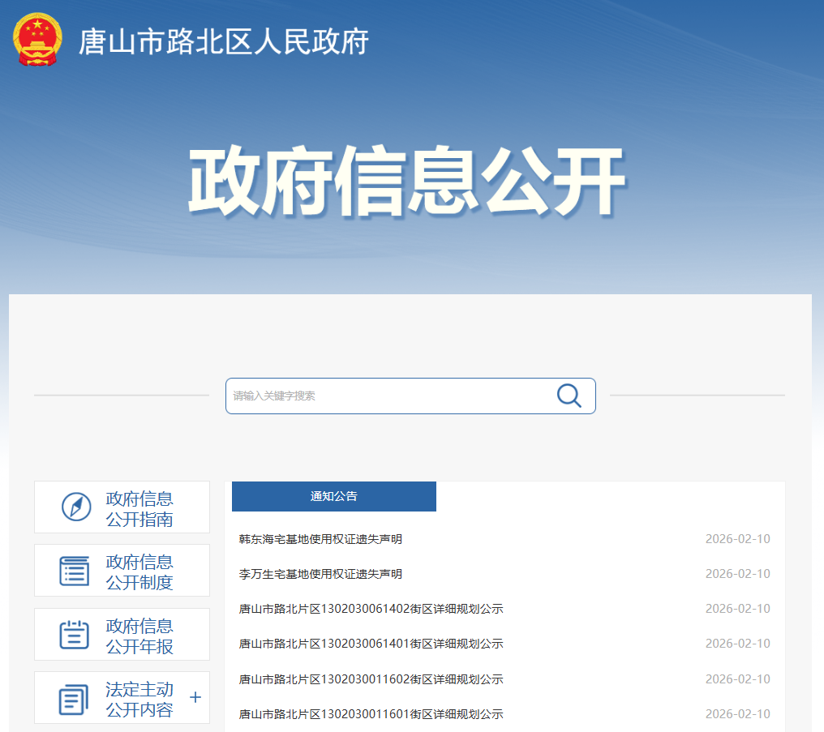Image resolution: width=824 pixels, height=732 pixels.
Task: Click the calendar icon for annual report
Action: tap(75, 635)
